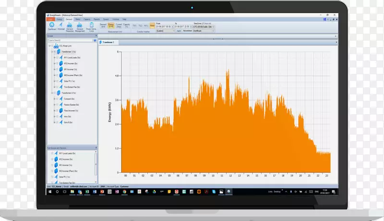Tick the M11 Local Loads checkbox in lower list

pos(52,153)
